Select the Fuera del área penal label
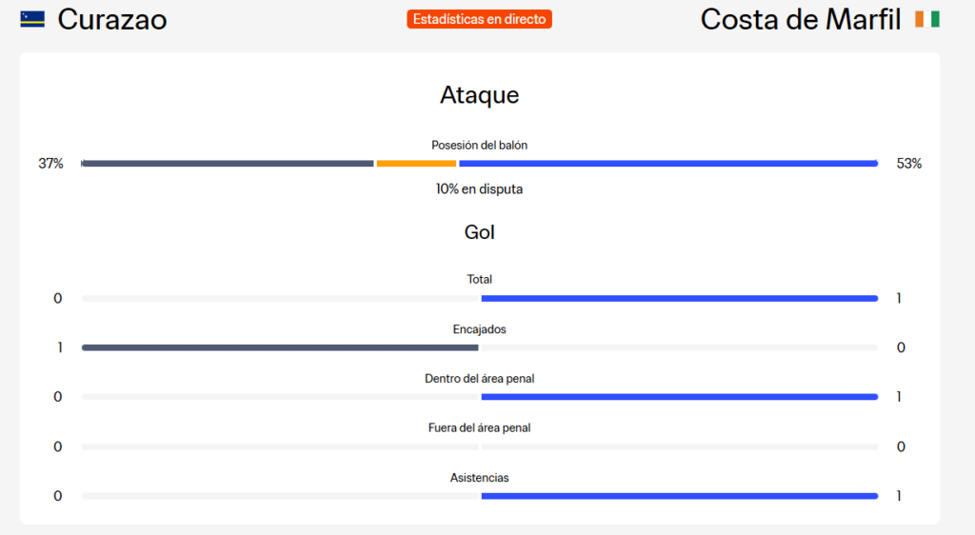 point(480,428)
